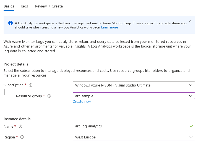Select the Basics tab
Image resolution: width=201 pixels, height=147 pixels.
9,6
